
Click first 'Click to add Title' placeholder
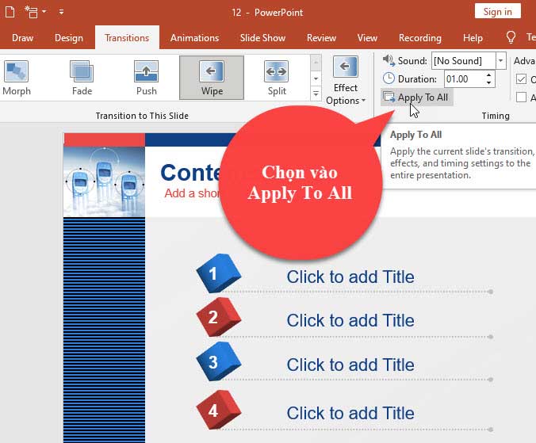tap(350, 277)
